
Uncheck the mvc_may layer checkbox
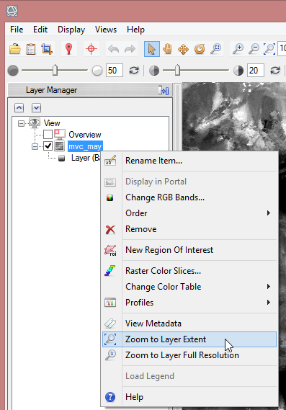(48, 146)
